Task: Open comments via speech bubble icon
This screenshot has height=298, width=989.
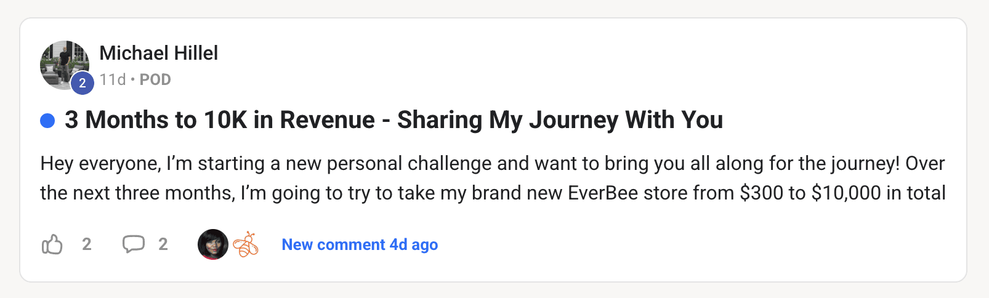Action: pos(134,244)
